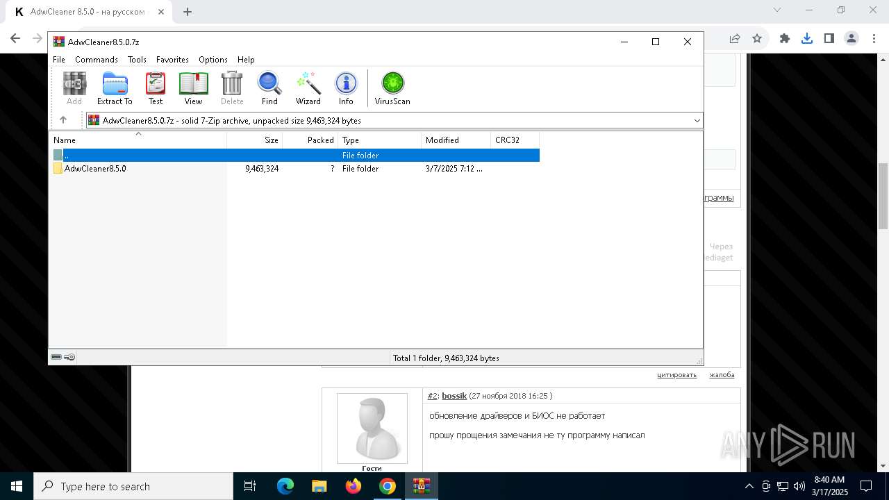This screenshot has height=500, width=889.
Task: Open the File menu
Action: click(59, 60)
